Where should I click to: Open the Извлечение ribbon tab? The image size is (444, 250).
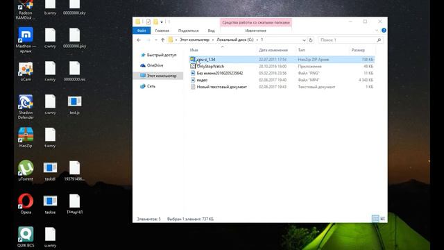click(256, 31)
